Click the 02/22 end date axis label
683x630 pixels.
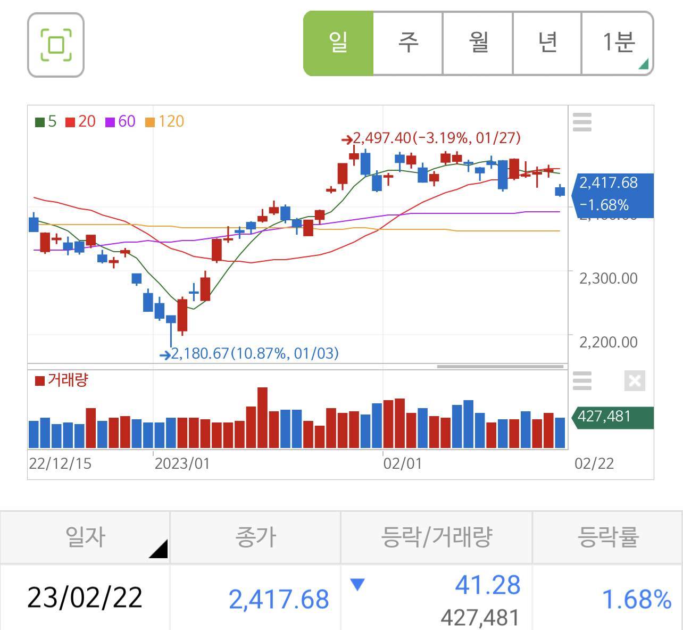pos(594,463)
